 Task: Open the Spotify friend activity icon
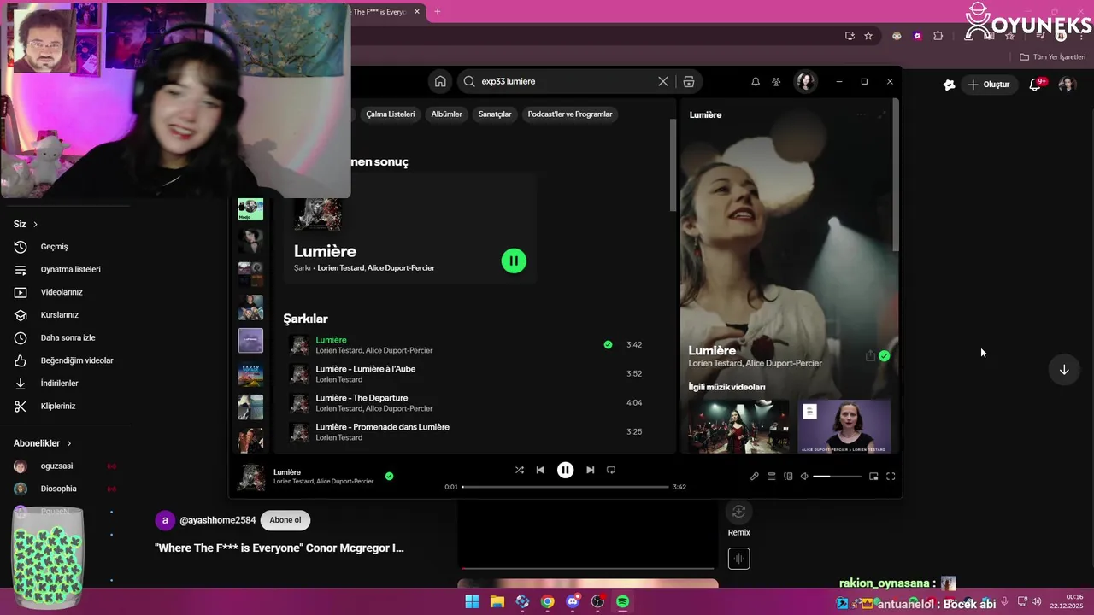click(x=776, y=82)
